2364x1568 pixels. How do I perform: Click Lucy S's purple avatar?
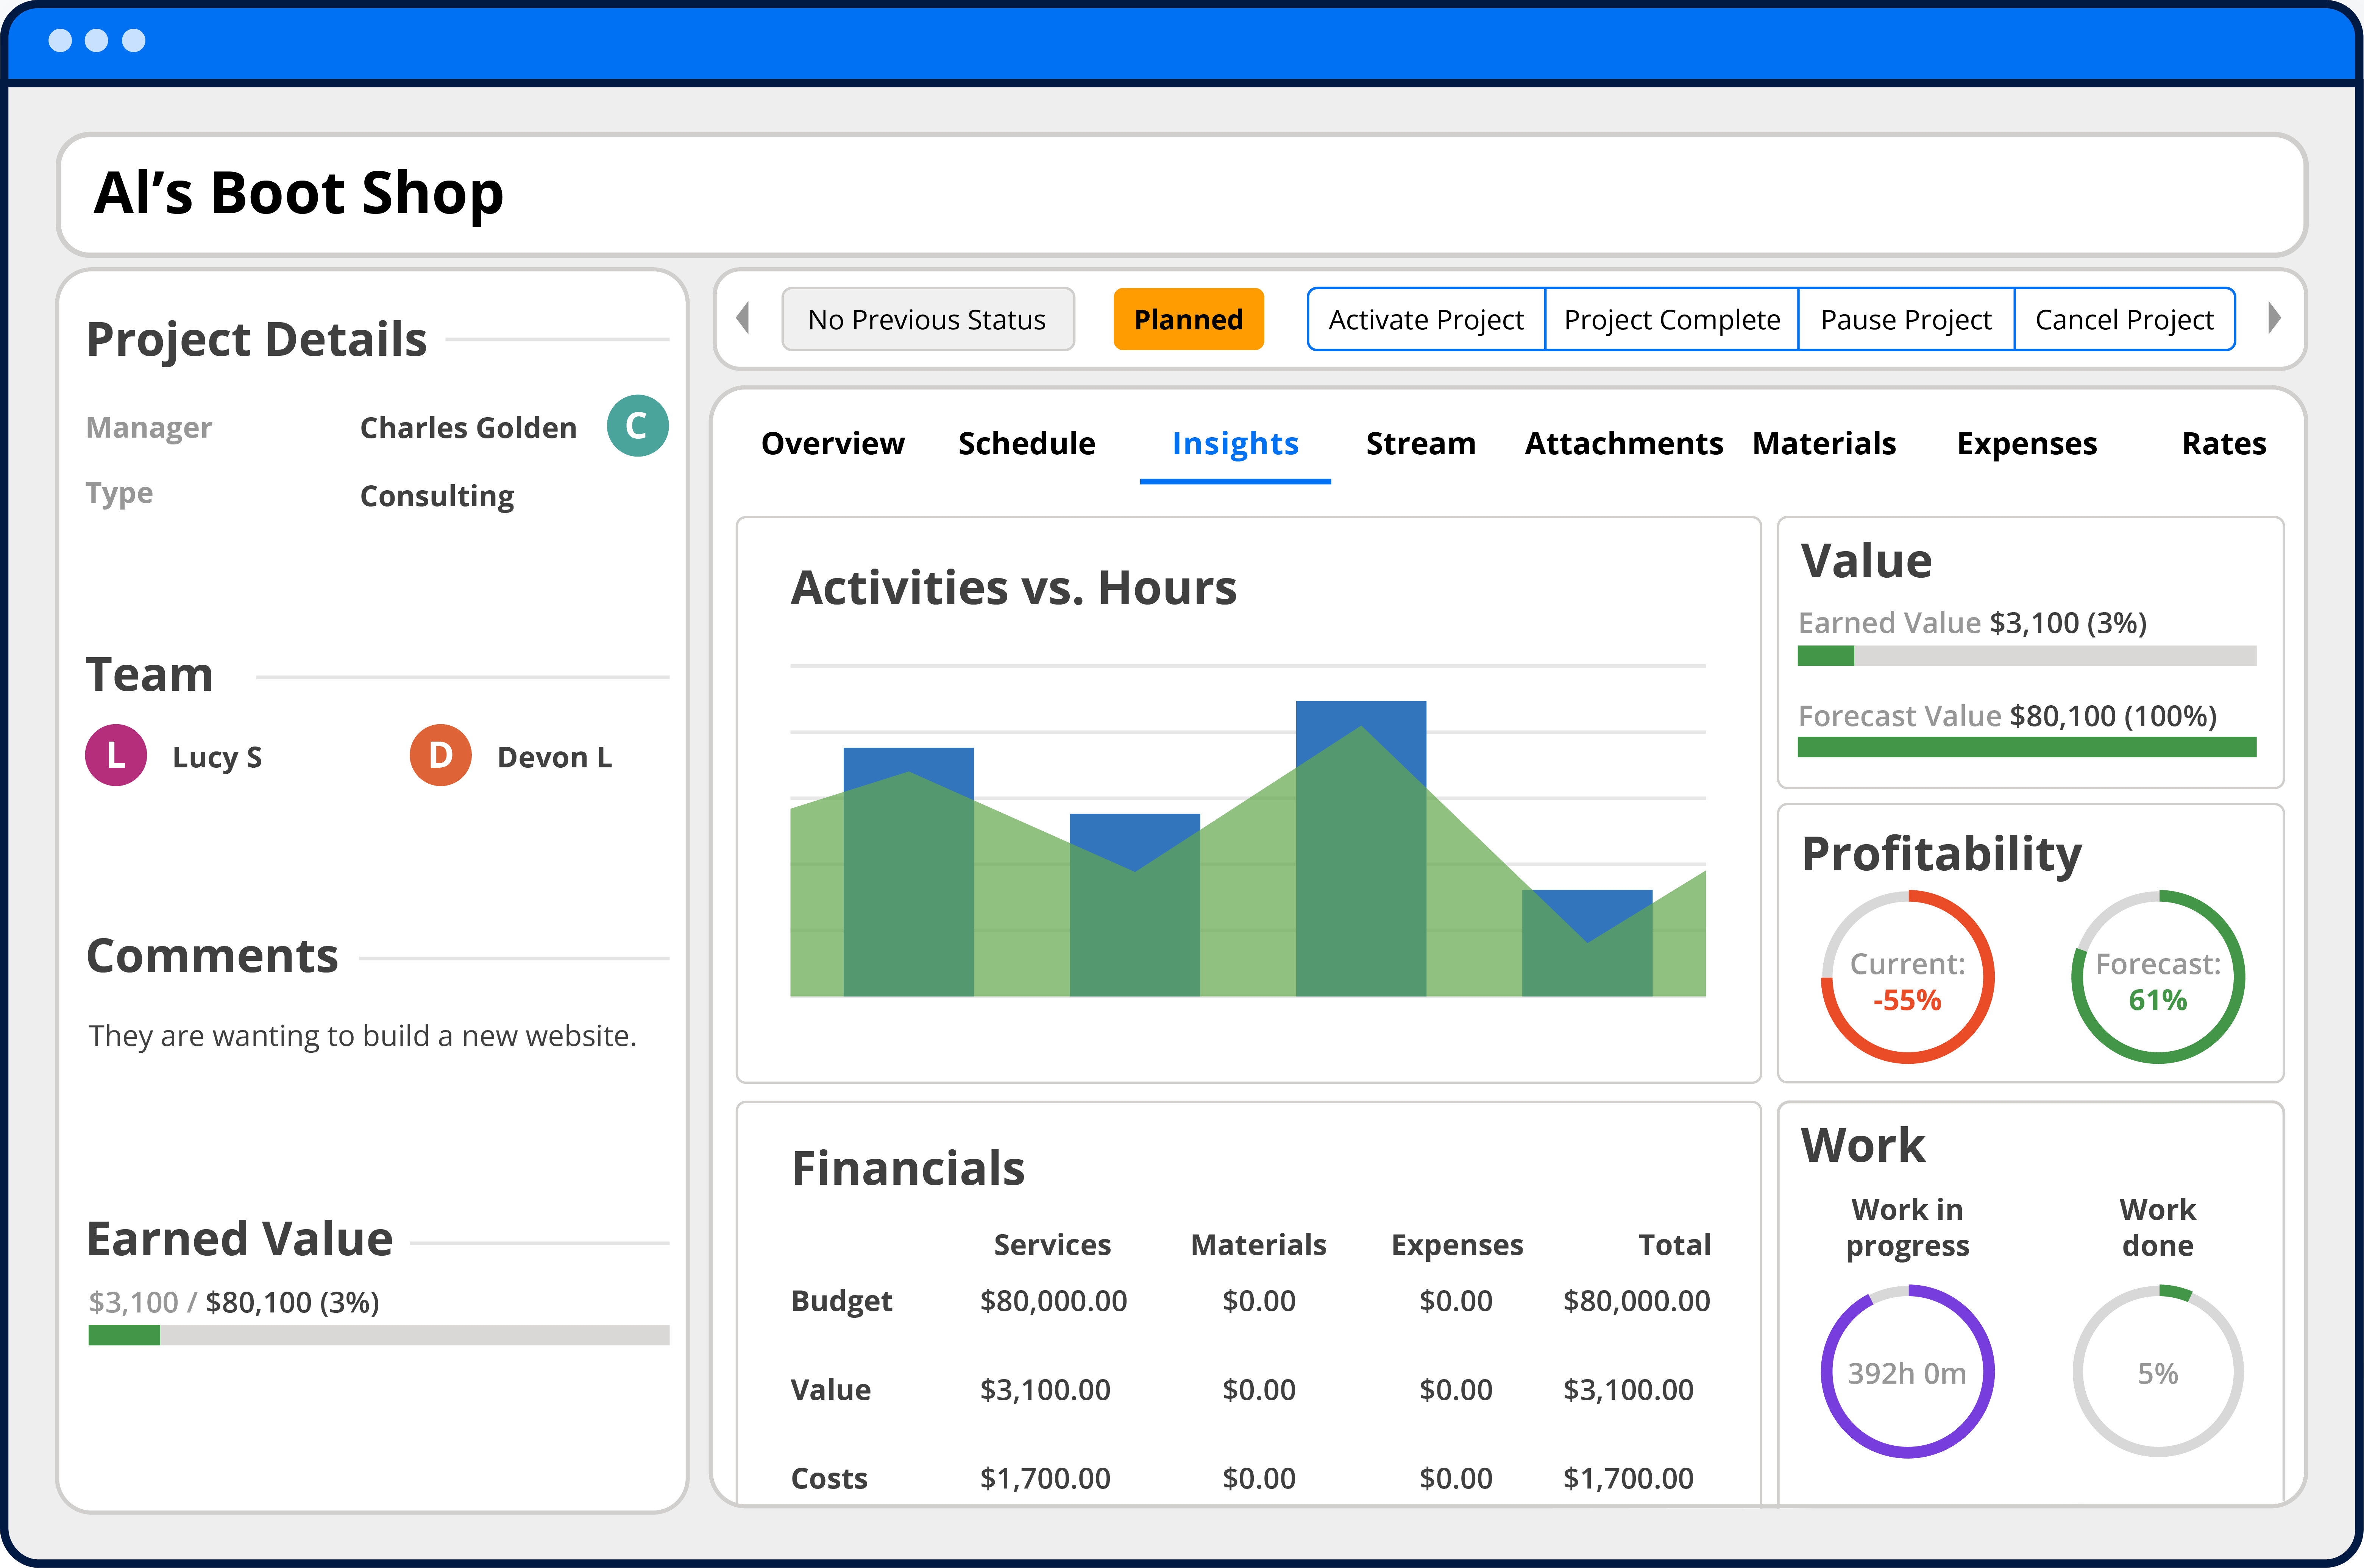pyautogui.click(x=116, y=755)
